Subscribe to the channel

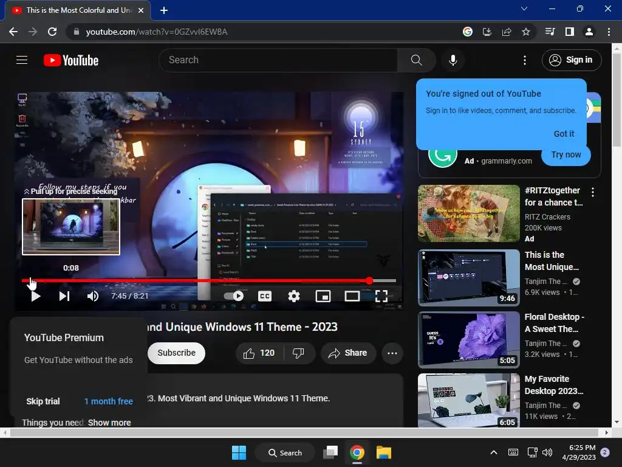click(177, 353)
